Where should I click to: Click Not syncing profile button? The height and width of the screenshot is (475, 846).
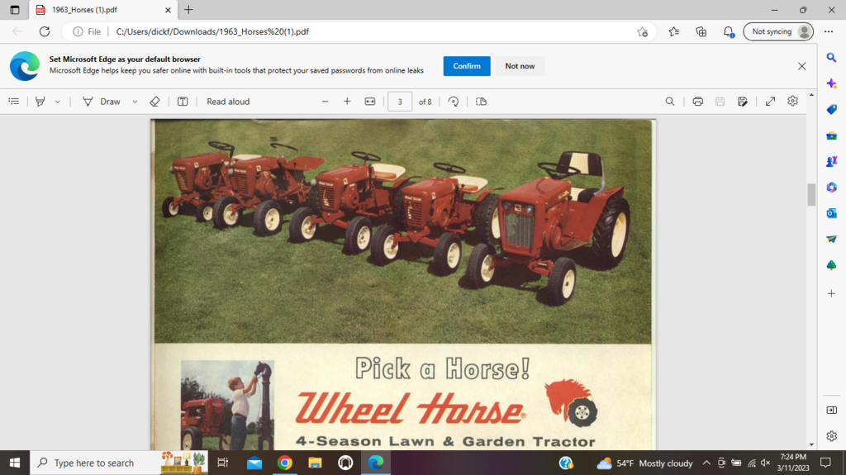tap(778, 31)
